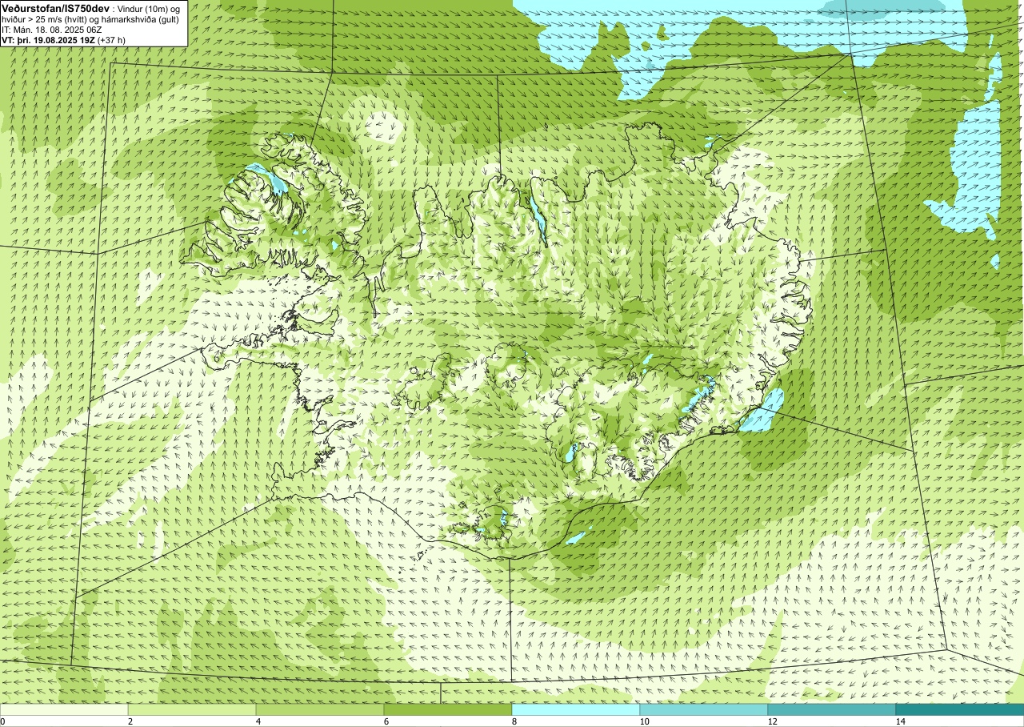Click the "Veðurstofan/IS750dev" title text
The height and width of the screenshot is (727, 1024).
(x=55, y=8)
